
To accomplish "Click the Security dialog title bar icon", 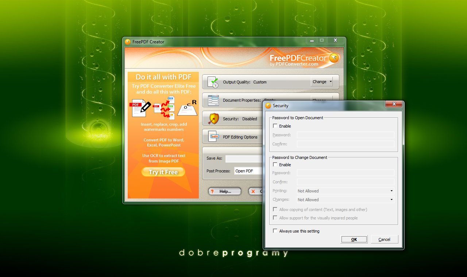I will [268, 106].
